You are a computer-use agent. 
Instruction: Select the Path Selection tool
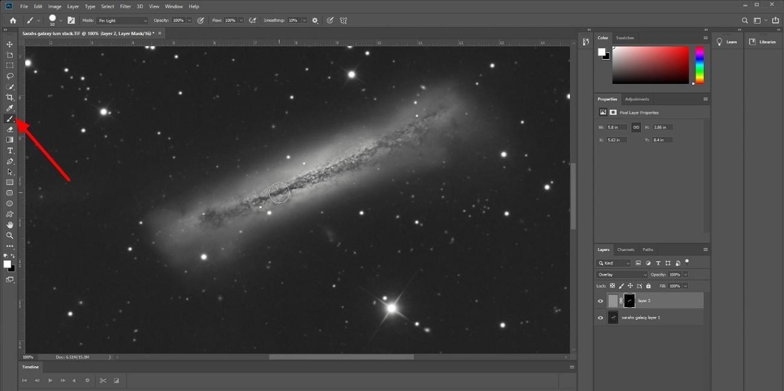coord(10,172)
